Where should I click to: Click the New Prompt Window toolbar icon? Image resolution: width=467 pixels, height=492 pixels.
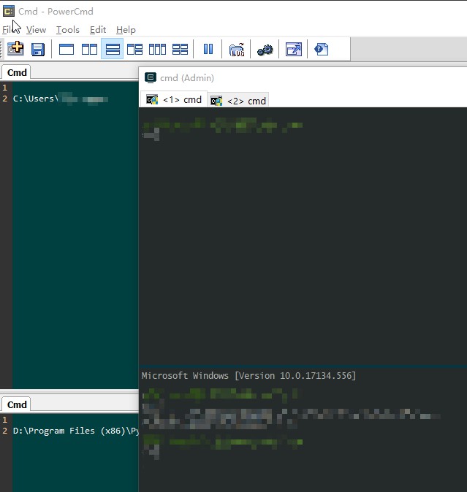15,49
